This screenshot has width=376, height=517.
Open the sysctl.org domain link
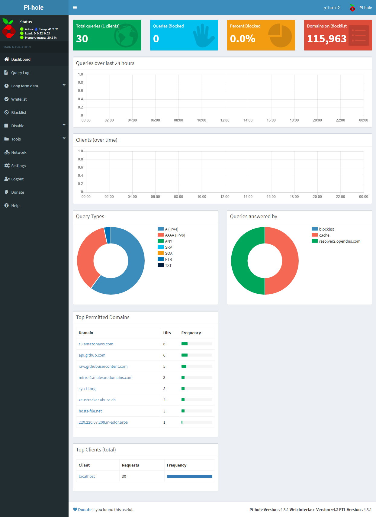click(87, 389)
